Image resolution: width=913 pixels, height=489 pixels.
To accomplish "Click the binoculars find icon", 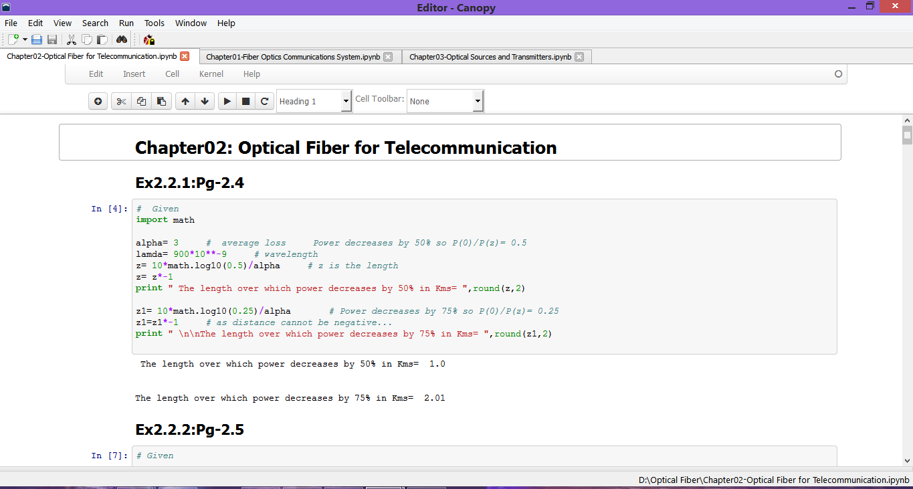I will click(122, 40).
